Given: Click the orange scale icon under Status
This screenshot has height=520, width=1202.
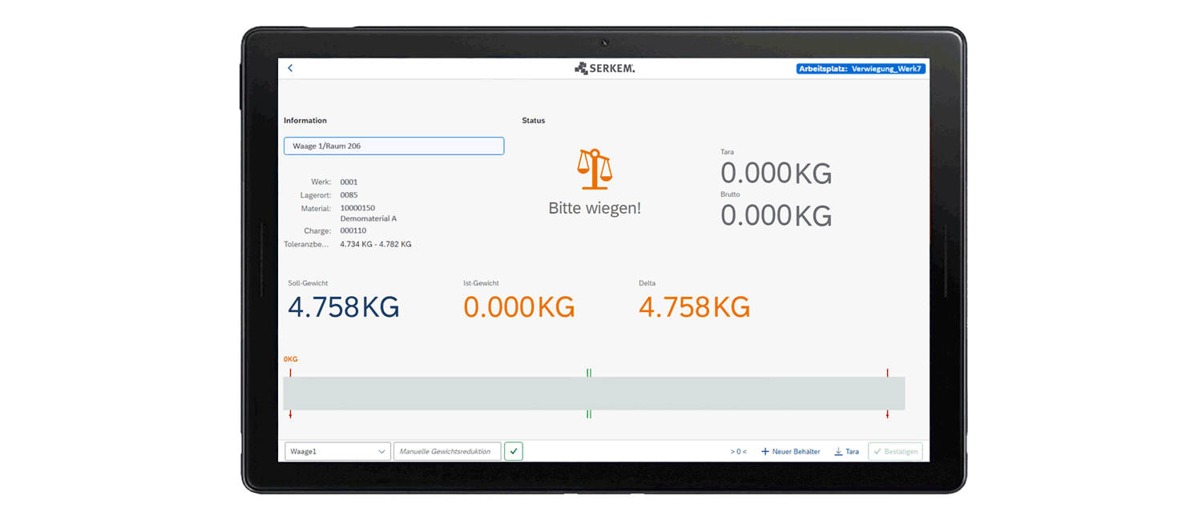Looking at the screenshot, I should pyautogui.click(x=594, y=168).
